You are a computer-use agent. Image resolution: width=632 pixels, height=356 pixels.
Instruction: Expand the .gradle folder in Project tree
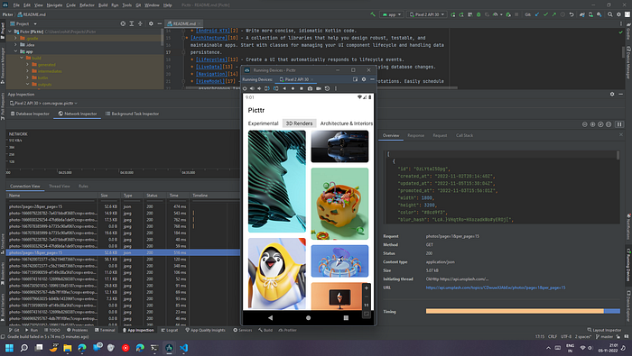15,38
